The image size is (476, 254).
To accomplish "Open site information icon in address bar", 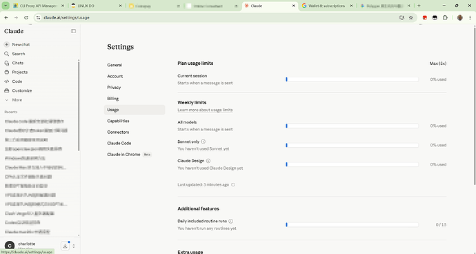I will pyautogui.click(x=38, y=18).
